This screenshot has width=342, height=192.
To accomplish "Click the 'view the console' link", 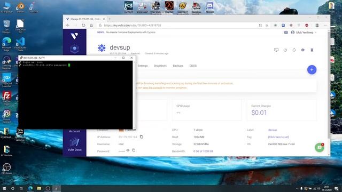I will (x=152, y=87).
